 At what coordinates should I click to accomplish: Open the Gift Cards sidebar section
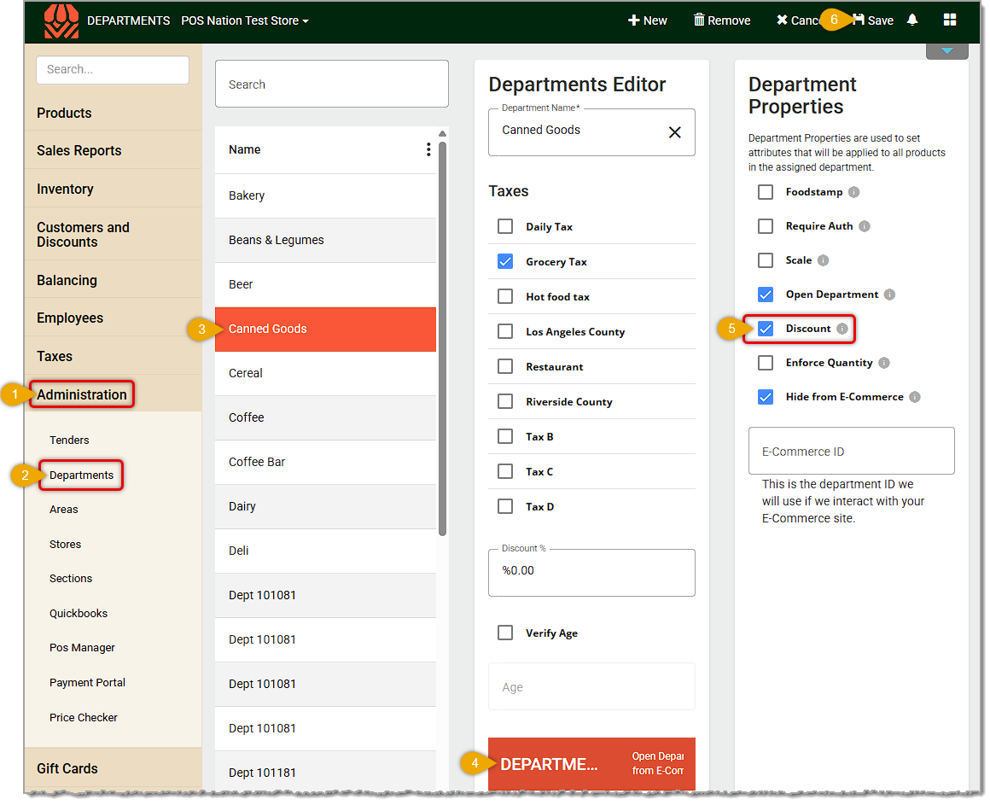[113, 768]
